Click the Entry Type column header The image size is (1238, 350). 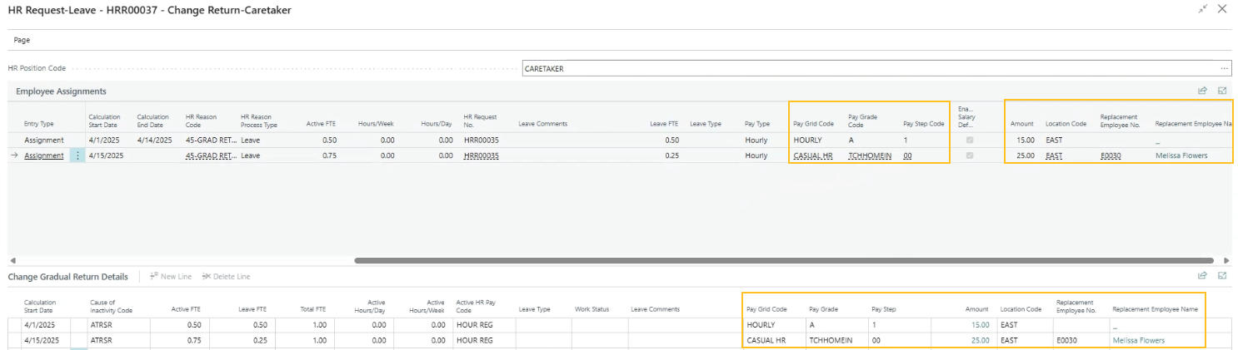point(38,124)
